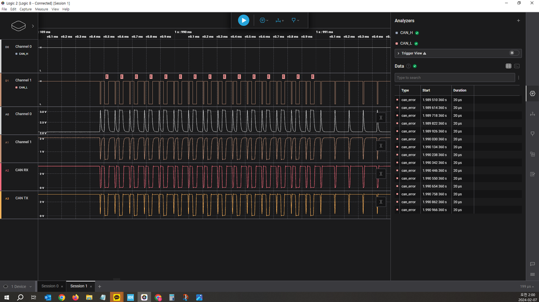539x302 pixels.
Task: Toggle the Trigger View switch
Action: click(515, 53)
